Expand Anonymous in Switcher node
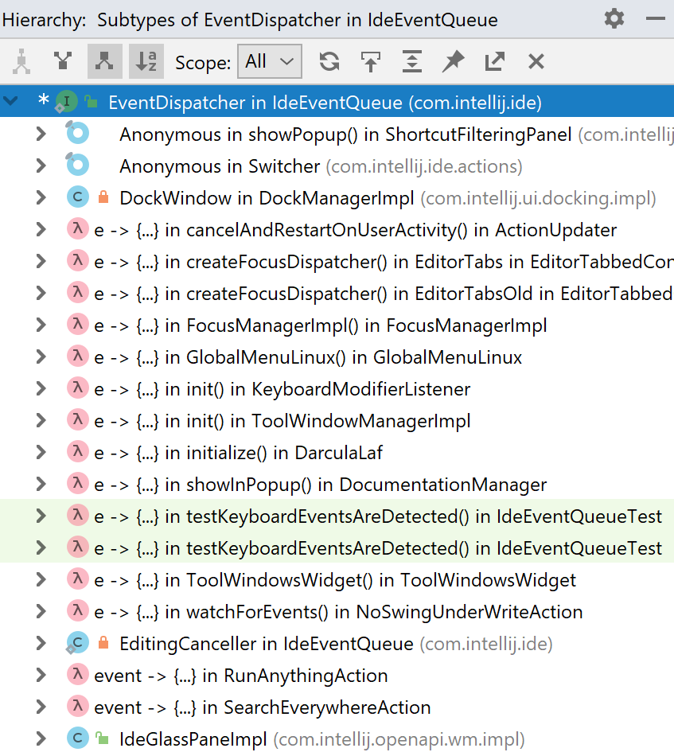 41,166
